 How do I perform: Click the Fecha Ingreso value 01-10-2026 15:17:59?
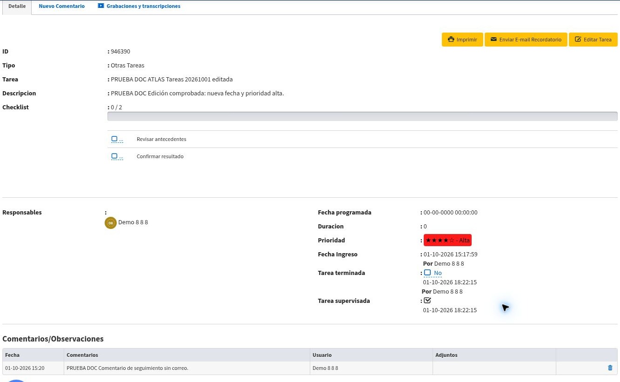[450, 255]
